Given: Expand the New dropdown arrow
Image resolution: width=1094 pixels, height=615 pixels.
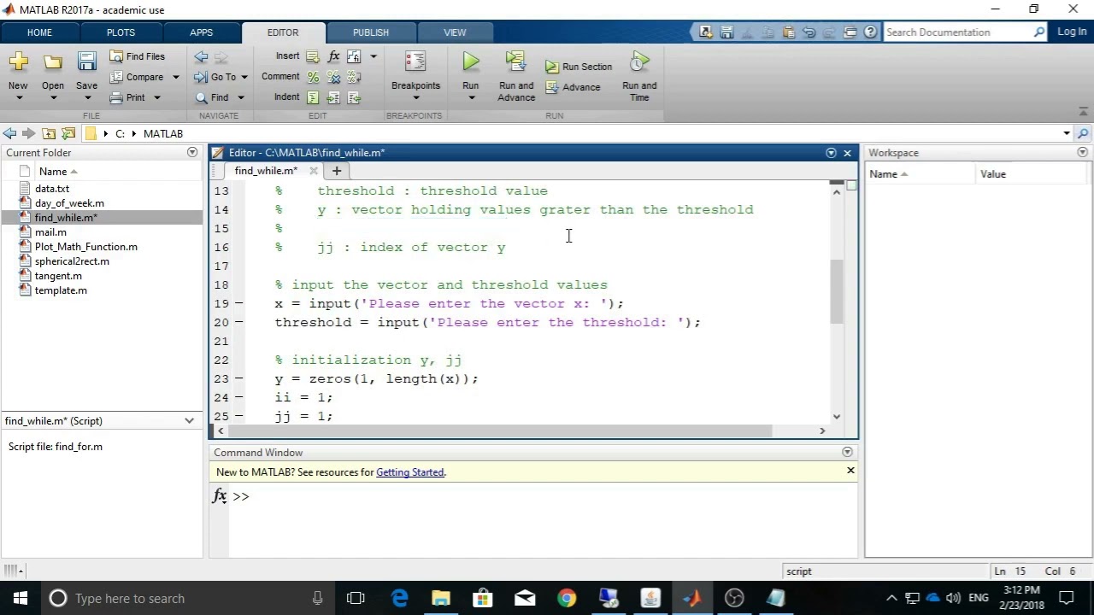Looking at the screenshot, I should (x=18, y=97).
